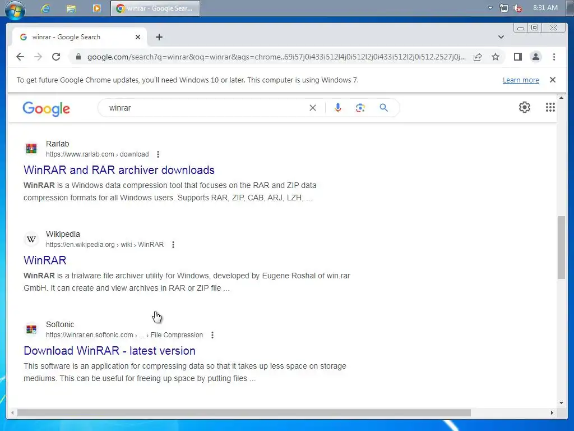Select the Chrome winrar taskbar button
574x431 pixels.
point(155,8)
